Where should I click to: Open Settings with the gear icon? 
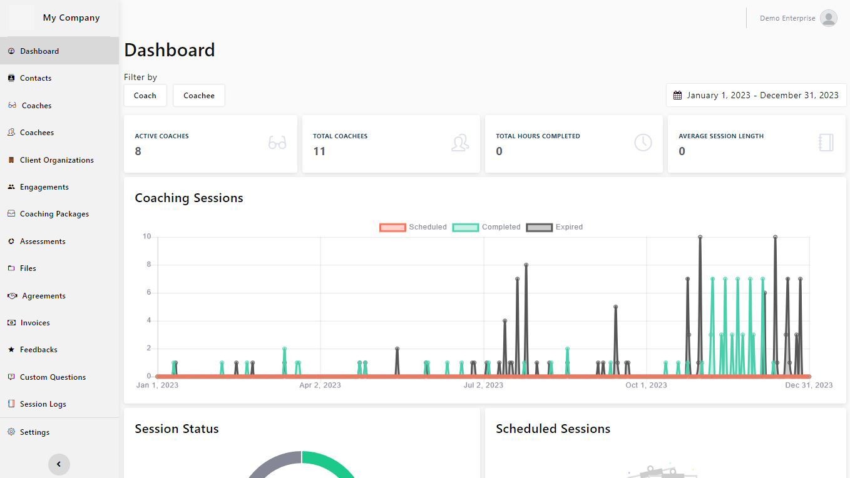pos(11,432)
